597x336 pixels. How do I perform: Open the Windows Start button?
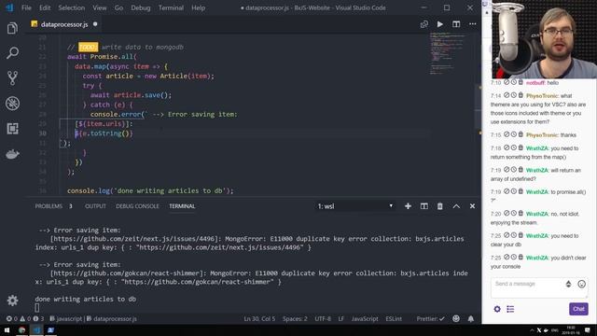click(7, 329)
